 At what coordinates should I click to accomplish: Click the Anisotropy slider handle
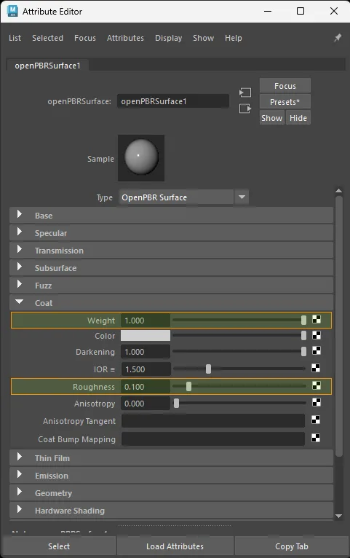pos(176,403)
